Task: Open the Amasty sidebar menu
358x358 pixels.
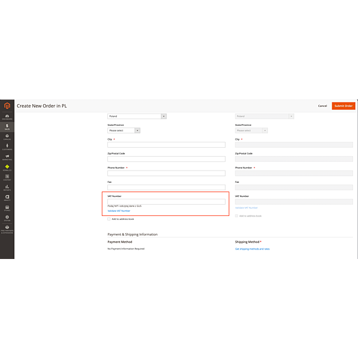Action: click(x=7, y=197)
